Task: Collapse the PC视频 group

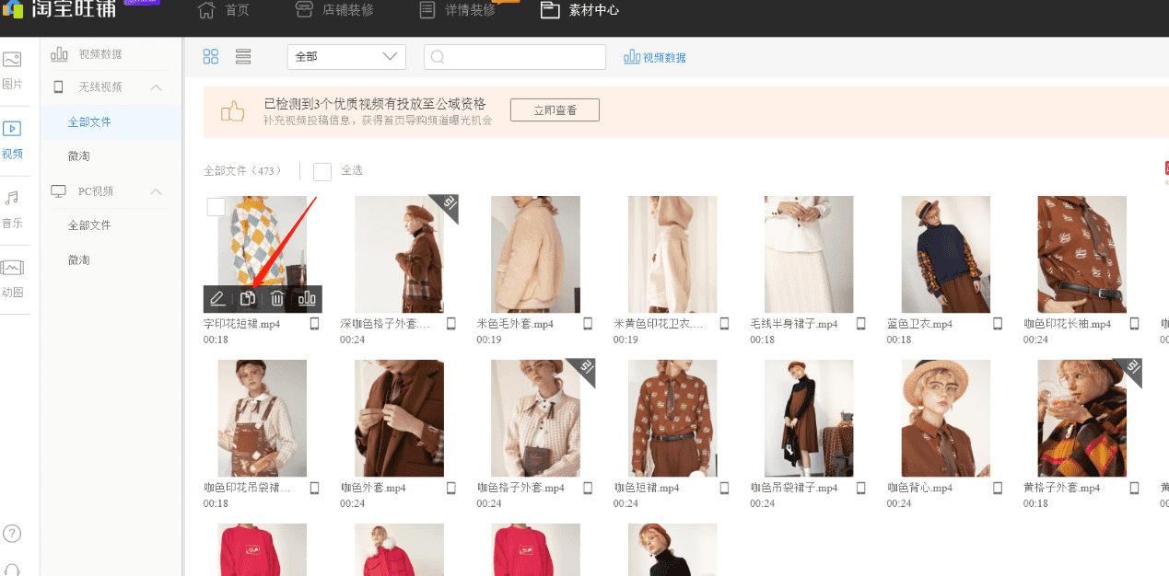Action: [156, 191]
